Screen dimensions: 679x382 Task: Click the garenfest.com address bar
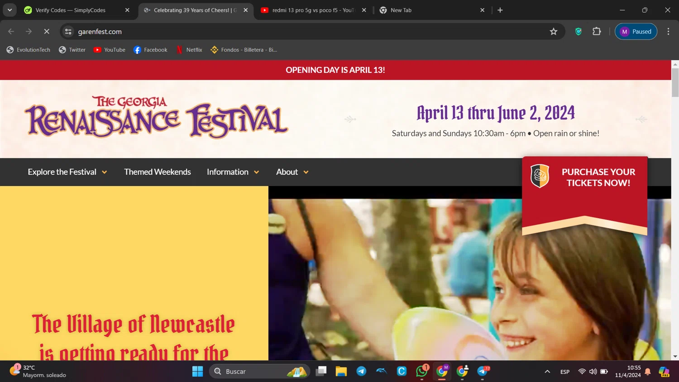(x=312, y=31)
